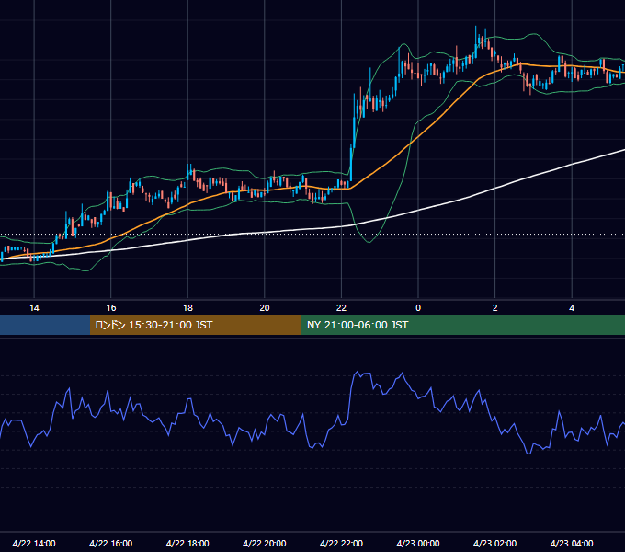The width and height of the screenshot is (625, 552).
Task: Click the '22' hour label on upper axis
Action: click(341, 308)
